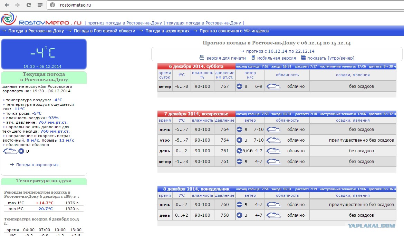Click 'Температура воздуха' panel heading
The height and width of the screenshot is (236, 404).
click(x=44, y=181)
